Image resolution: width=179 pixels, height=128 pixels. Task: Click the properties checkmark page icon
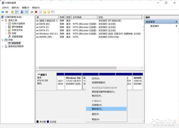coord(40,12)
